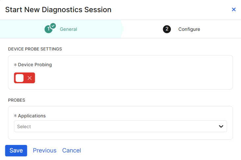Click the Applications field label
Screen dimensions: 241x160
point(32,116)
